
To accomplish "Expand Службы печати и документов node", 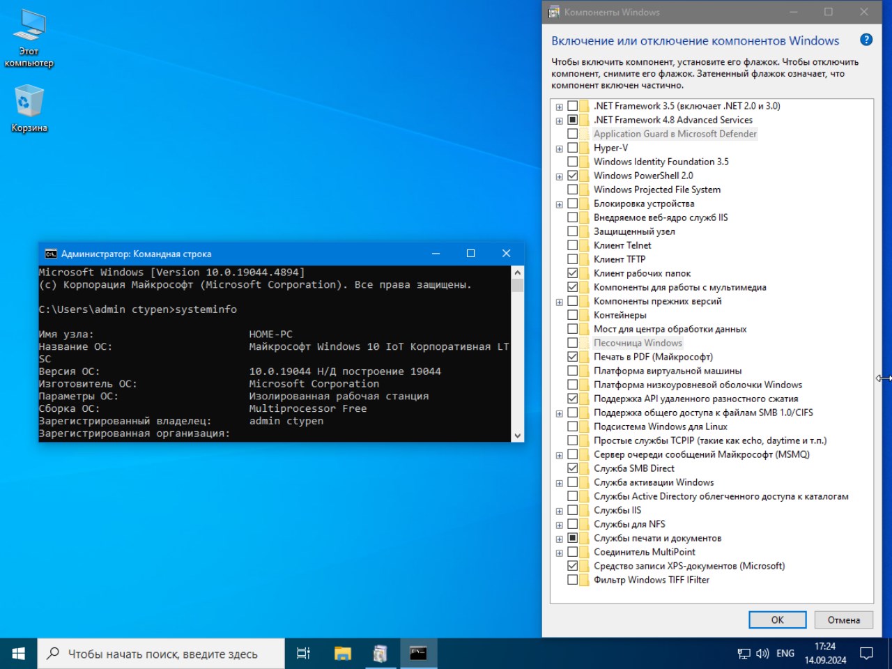I will [559, 539].
